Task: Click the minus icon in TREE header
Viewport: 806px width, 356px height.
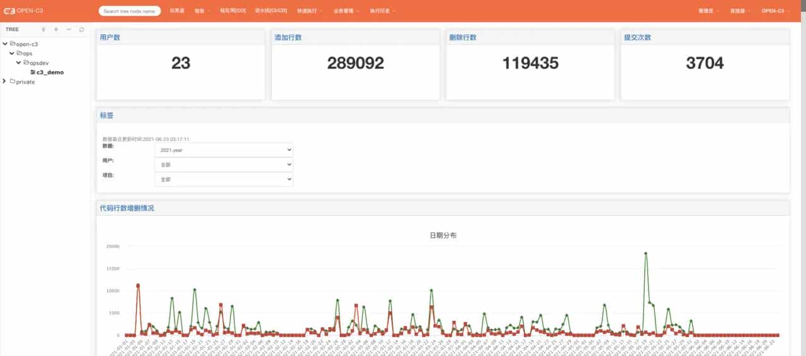Action: pos(69,30)
